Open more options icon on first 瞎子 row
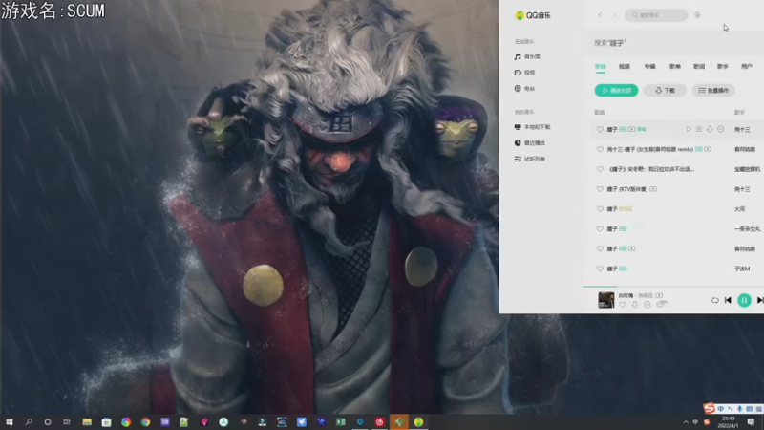 tap(721, 129)
